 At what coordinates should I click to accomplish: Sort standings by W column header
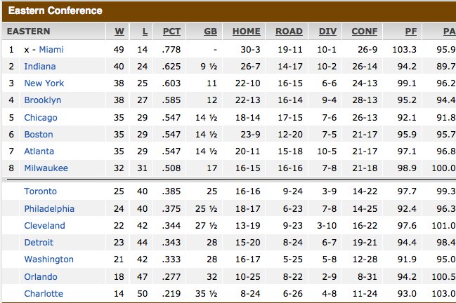tap(119, 32)
